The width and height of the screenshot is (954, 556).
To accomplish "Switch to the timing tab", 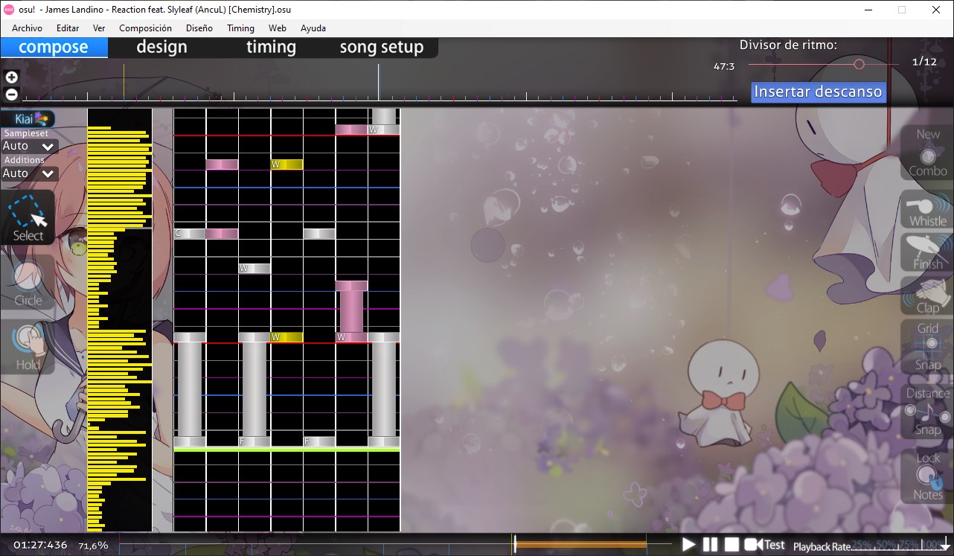I will click(271, 47).
